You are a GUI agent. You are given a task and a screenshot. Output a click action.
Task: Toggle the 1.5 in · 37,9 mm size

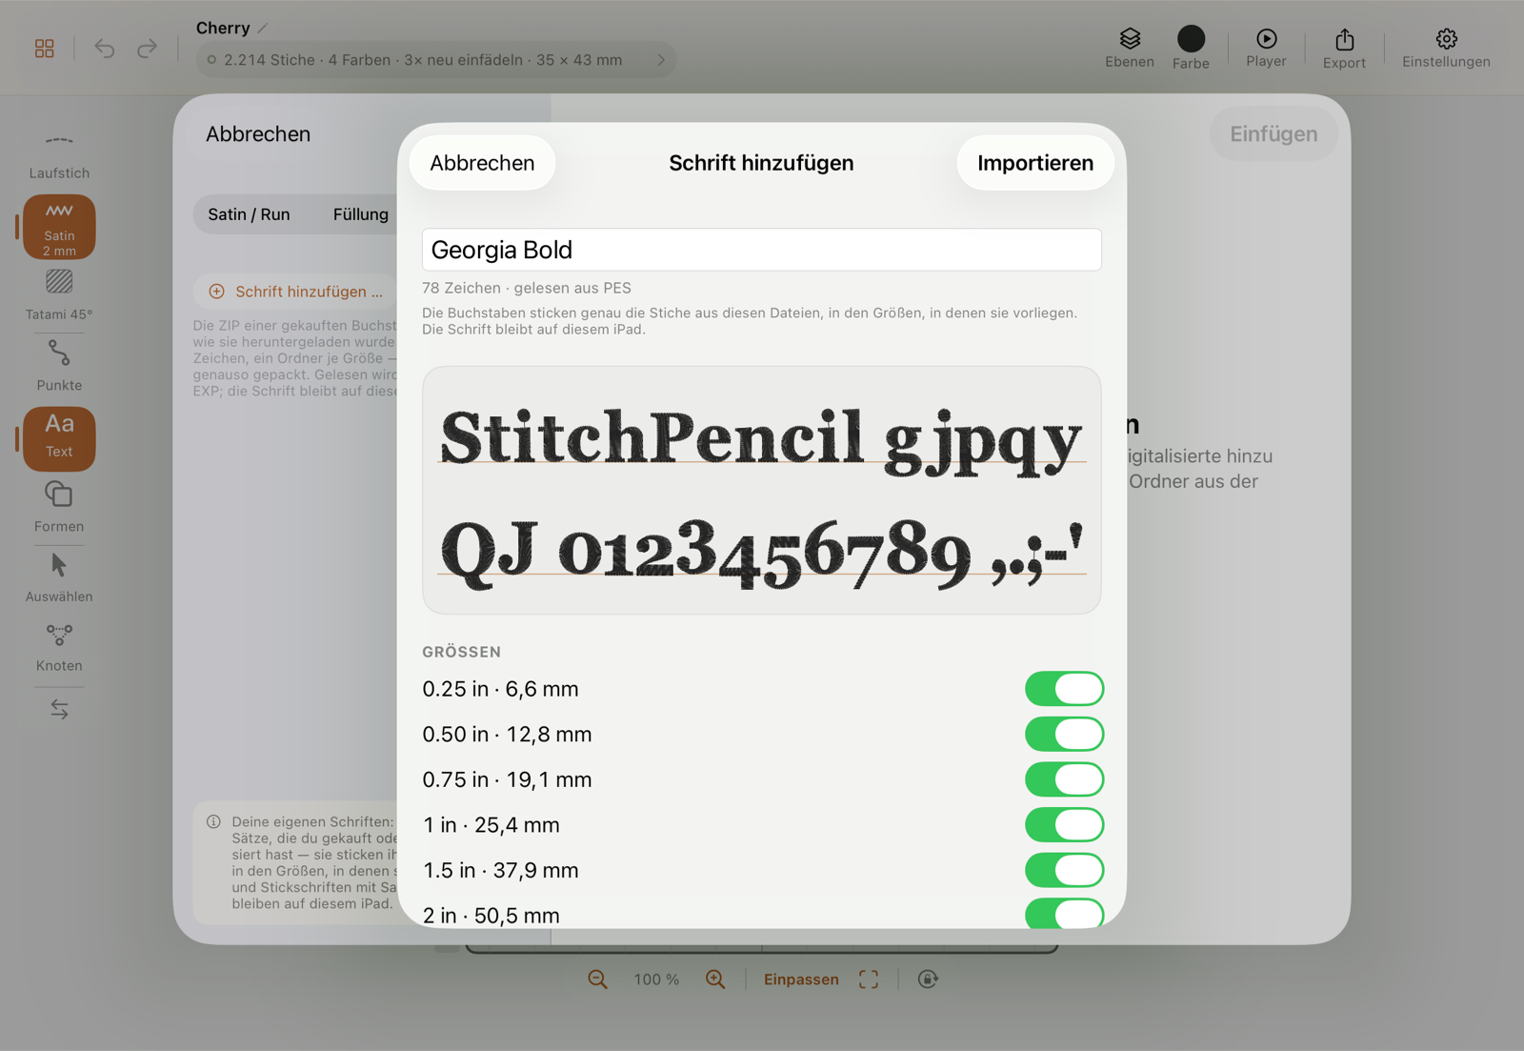pyautogui.click(x=1064, y=870)
